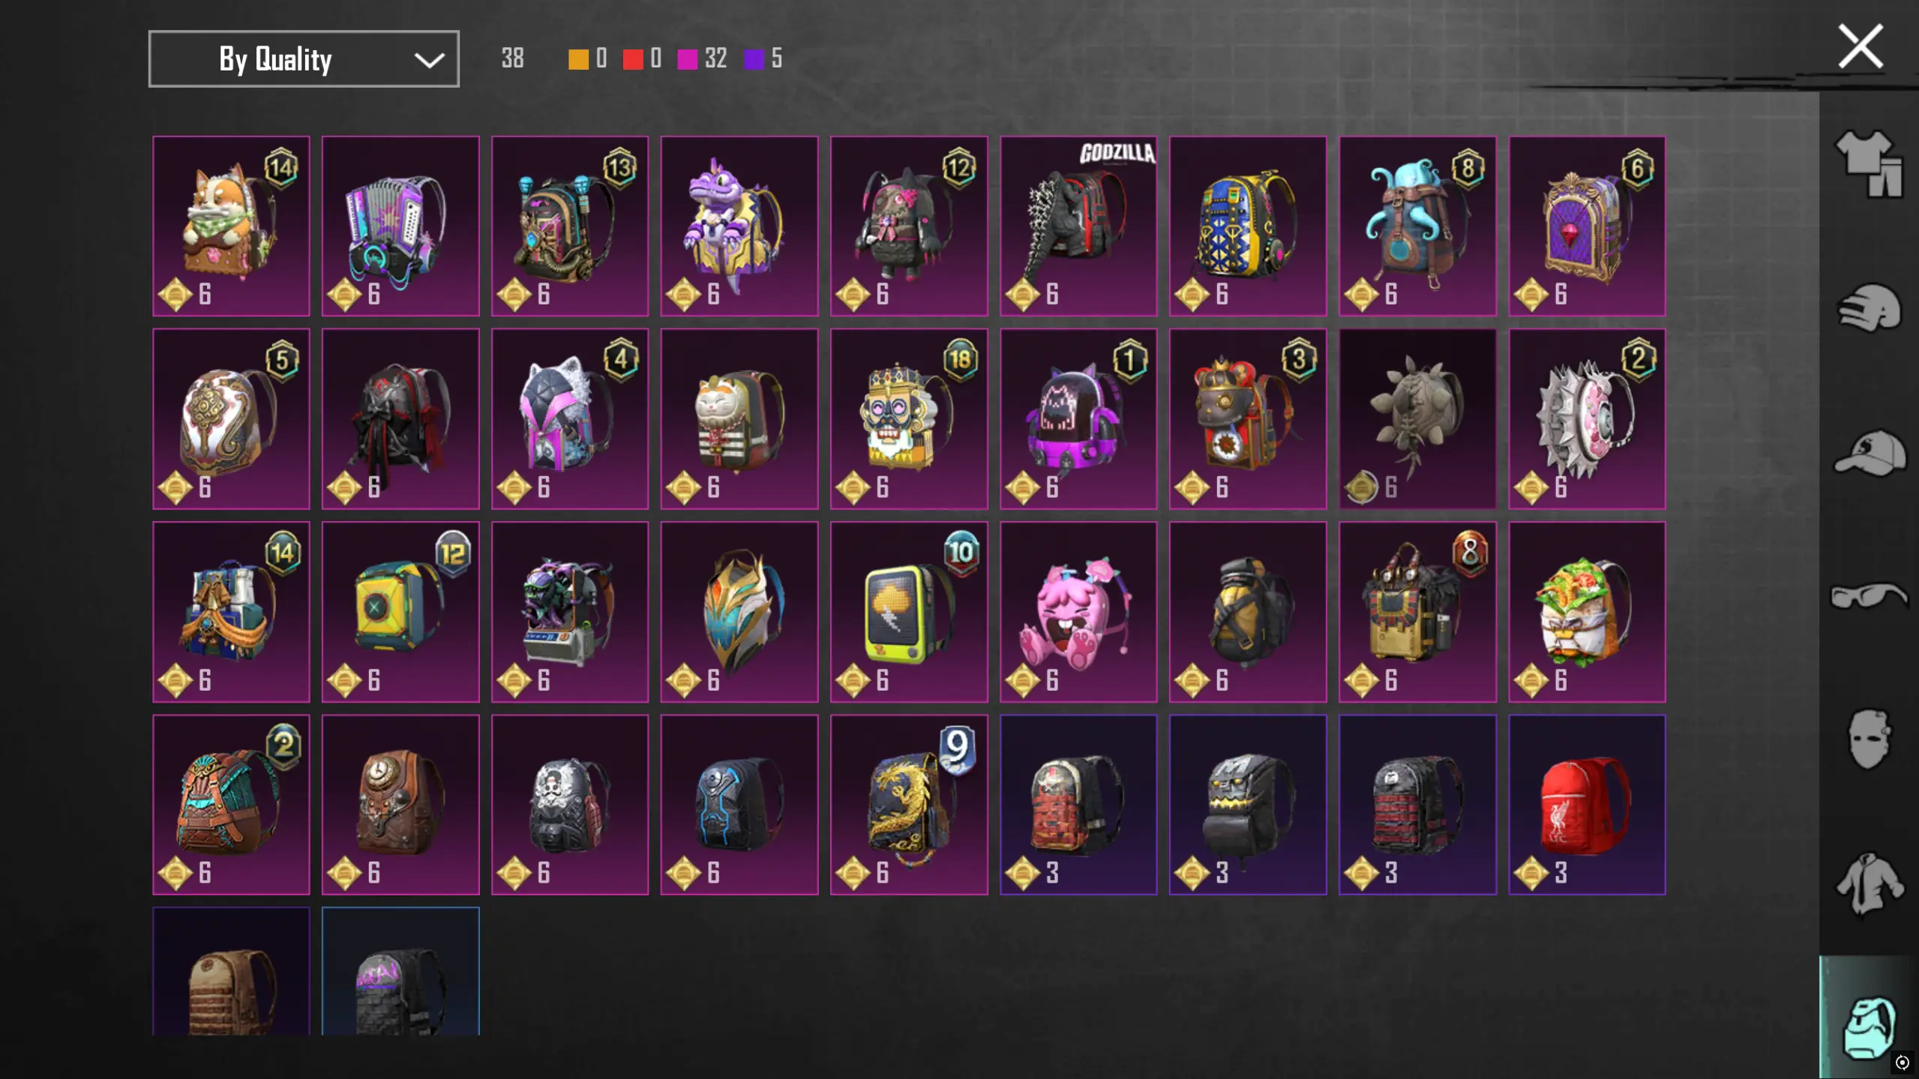Open the baseball cap category icon

(1869, 452)
